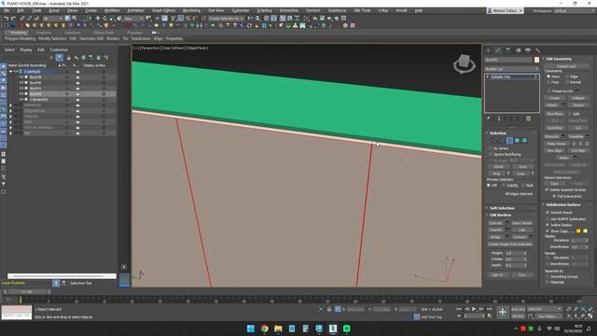Click the Collapse button

click(x=578, y=98)
